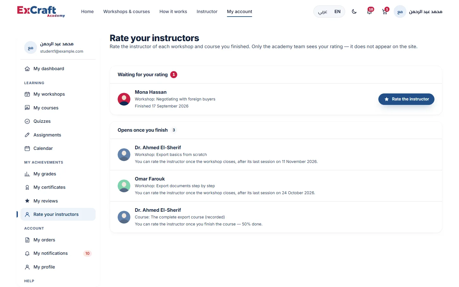Open the notifications bell in header
This screenshot has width=459, height=287.
[x=369, y=11]
